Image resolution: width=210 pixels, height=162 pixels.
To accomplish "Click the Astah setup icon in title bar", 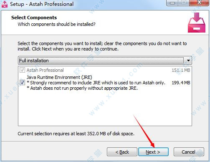I will (x=4, y=4).
